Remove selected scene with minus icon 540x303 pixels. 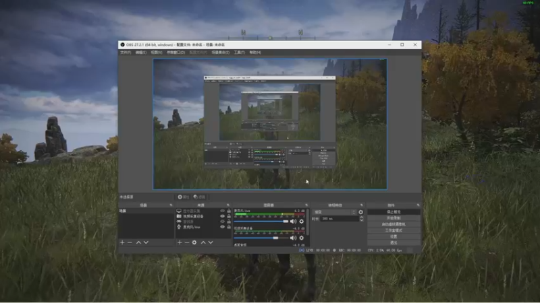[130, 242]
